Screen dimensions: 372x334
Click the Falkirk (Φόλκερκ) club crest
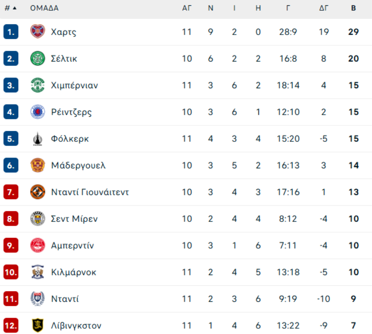(x=38, y=139)
